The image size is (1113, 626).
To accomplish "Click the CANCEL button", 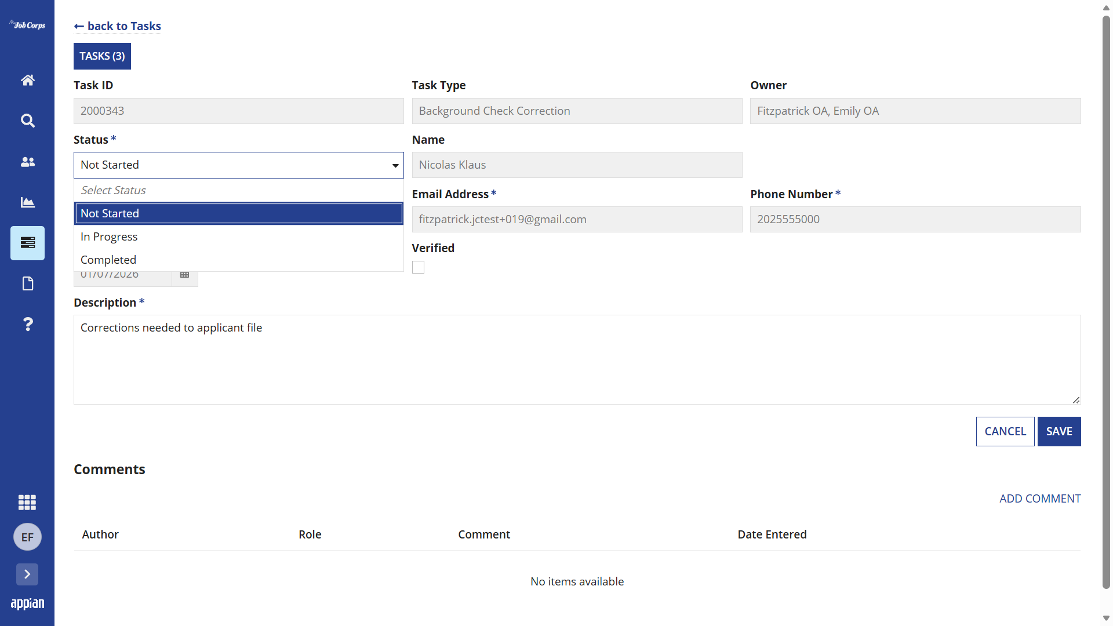I will [x=1005, y=431].
